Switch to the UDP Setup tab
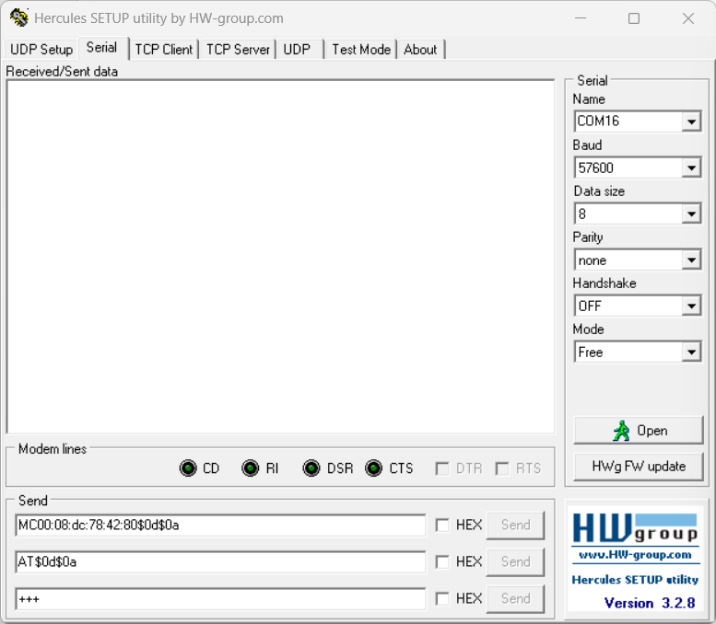The image size is (716, 624). [x=41, y=50]
